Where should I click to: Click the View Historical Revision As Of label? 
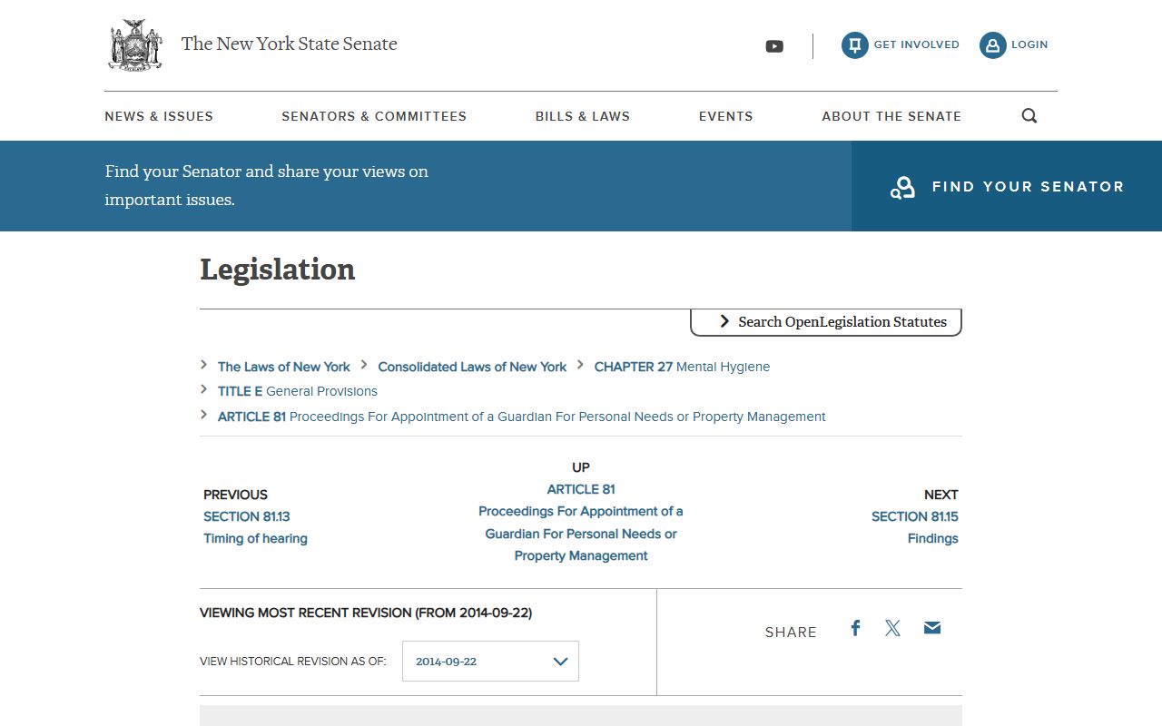[x=292, y=662]
